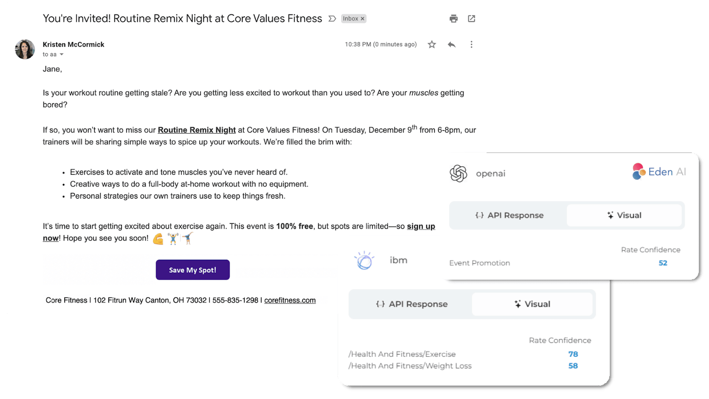Viewport: 709px width, 399px height.
Task: Click the IBM Watson logo icon
Action: click(364, 261)
